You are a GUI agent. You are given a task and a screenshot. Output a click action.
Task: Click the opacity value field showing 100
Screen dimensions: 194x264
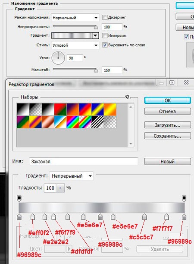112,27
